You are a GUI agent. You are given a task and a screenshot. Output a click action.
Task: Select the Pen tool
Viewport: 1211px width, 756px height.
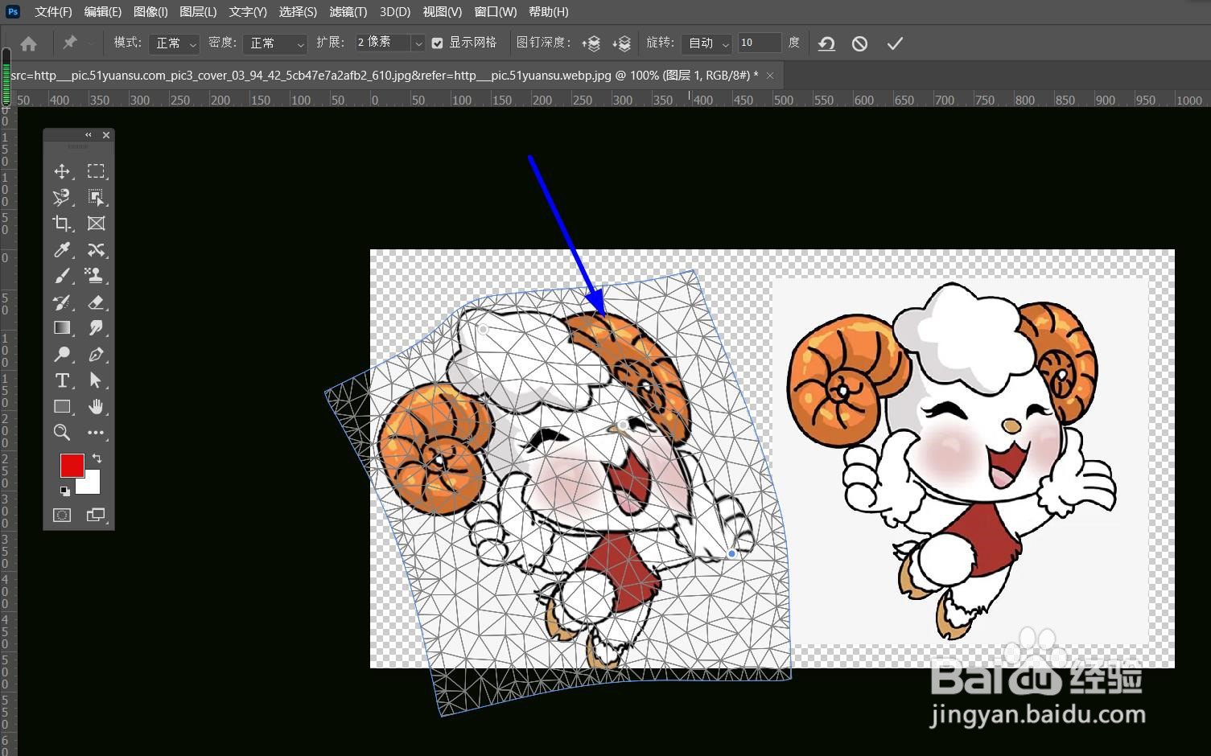[96, 355]
